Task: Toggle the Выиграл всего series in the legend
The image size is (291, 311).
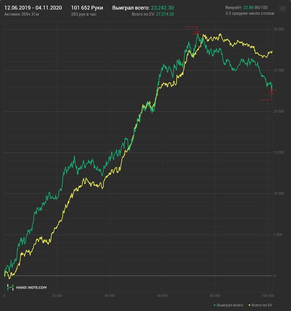Action: click(228, 305)
